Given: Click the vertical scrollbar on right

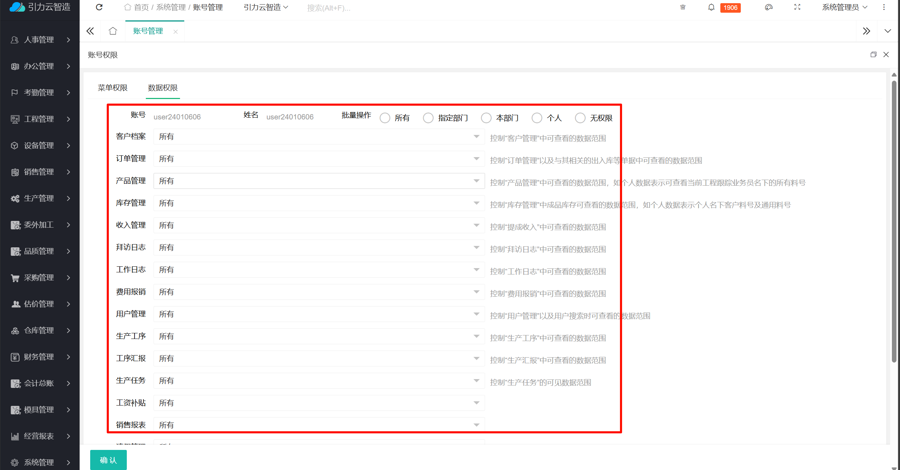Looking at the screenshot, I should pos(894,222).
